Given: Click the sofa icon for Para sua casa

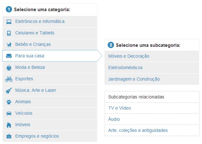Looking at the screenshot, I should pos(9,56).
